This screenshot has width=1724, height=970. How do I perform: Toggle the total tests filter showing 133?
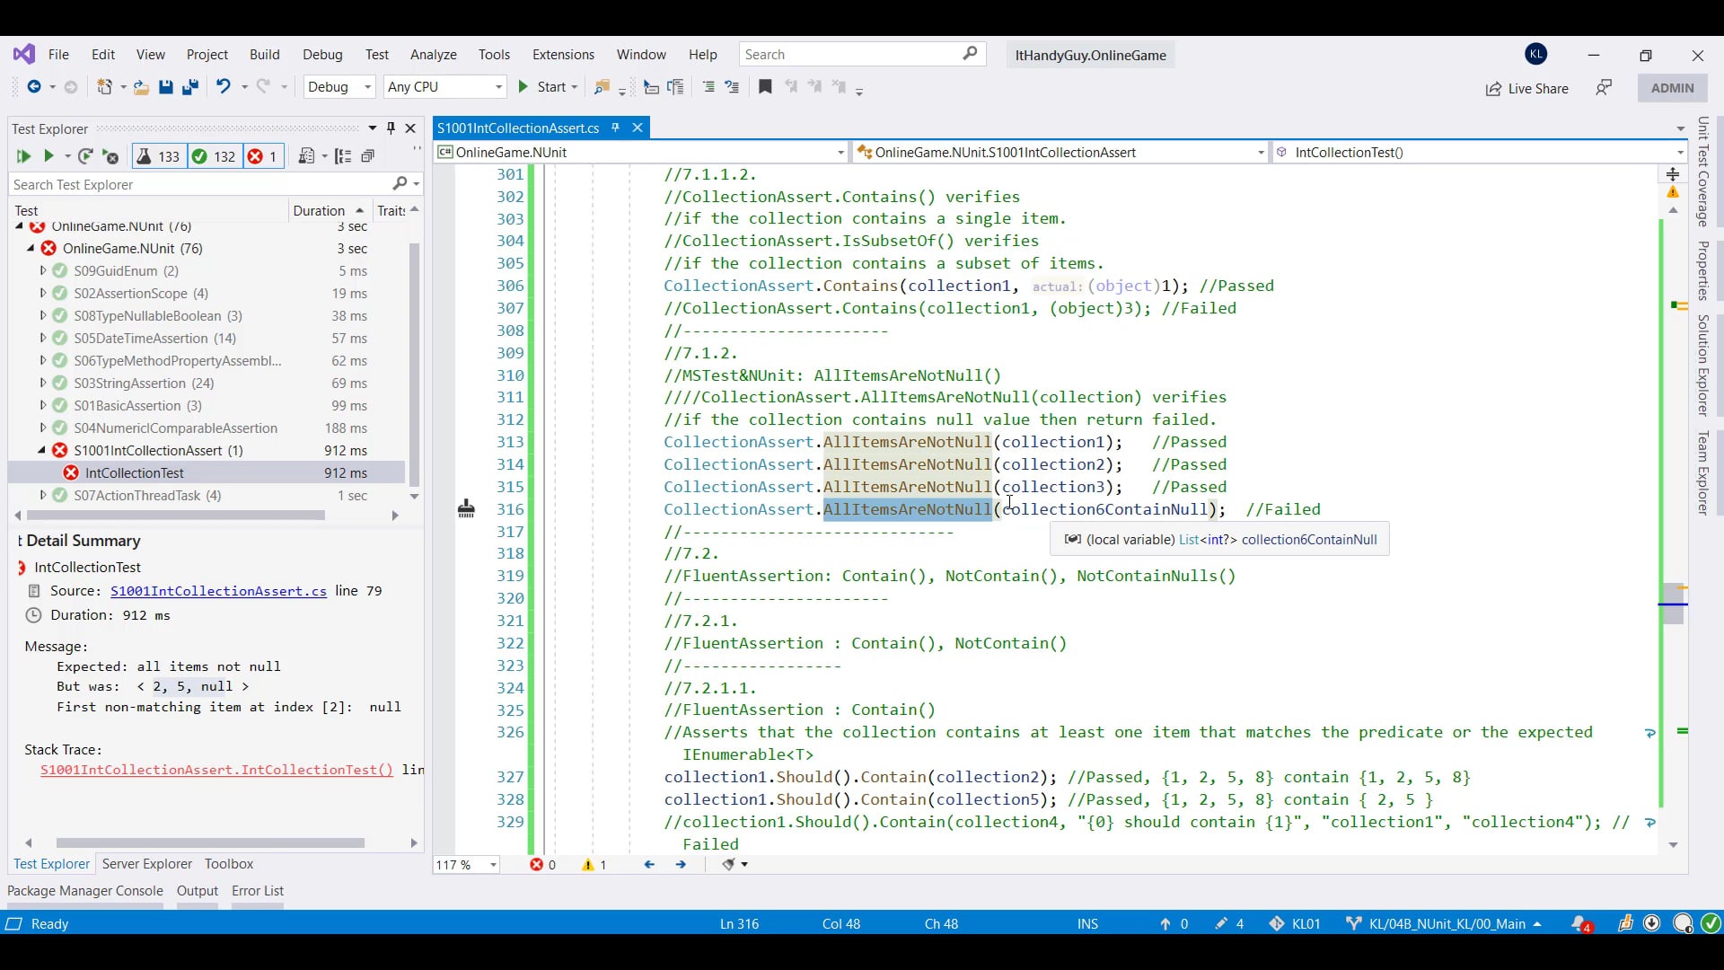(x=158, y=156)
